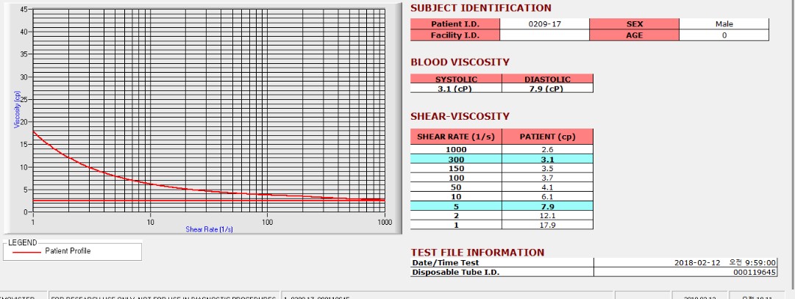The width and height of the screenshot is (795, 299).
Task: Click the Patient Profile red line legend icon
Action: coord(26,251)
